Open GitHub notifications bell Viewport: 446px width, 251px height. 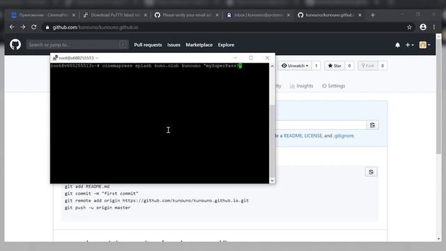click(398, 45)
